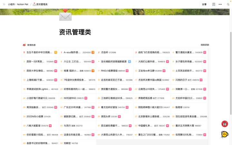Open the pinned top topic 生生不息的中华文明美
232x145 pixels.
click(39, 53)
